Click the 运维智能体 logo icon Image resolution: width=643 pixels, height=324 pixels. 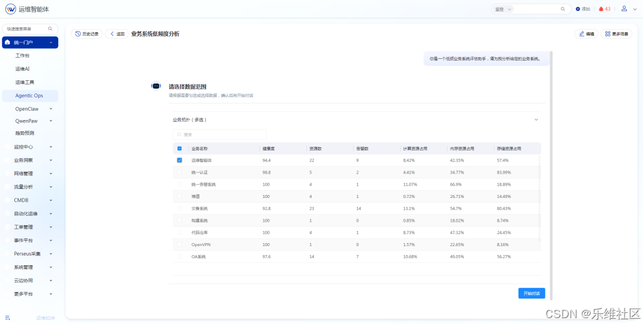point(11,9)
